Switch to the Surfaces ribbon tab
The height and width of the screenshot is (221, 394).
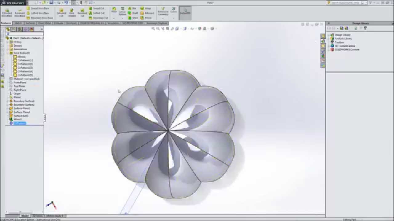[x=30, y=23]
